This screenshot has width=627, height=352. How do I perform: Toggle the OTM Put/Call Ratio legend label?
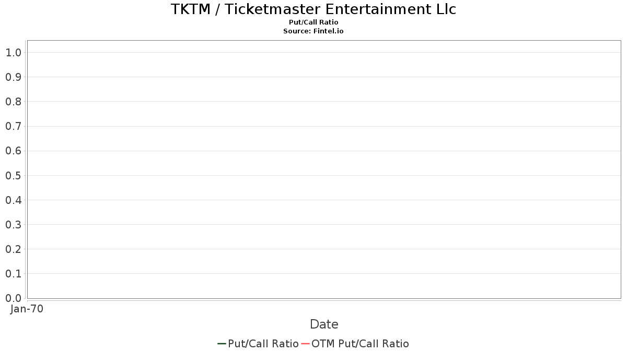[360, 344]
